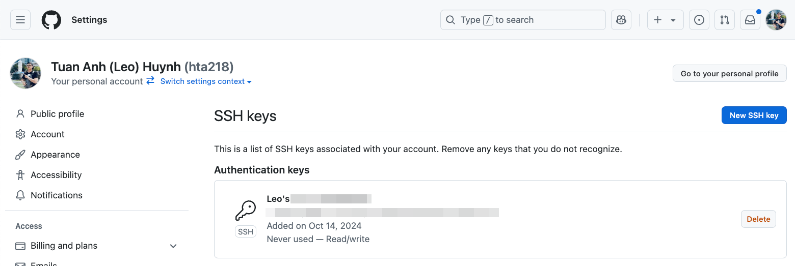This screenshot has height=266, width=795.
Task: Open the hamburger navigation menu
Action: 20,20
